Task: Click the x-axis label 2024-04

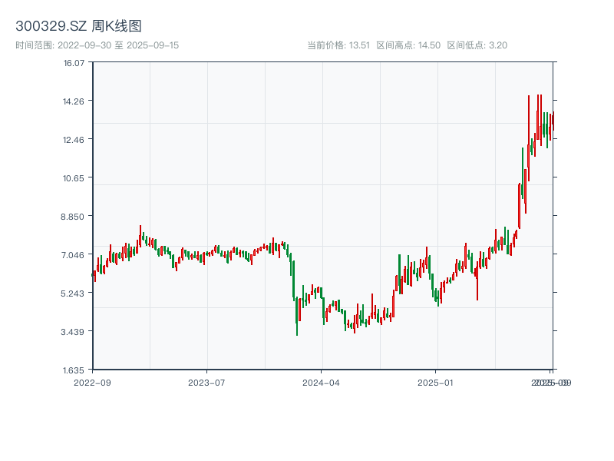Action: pos(321,383)
